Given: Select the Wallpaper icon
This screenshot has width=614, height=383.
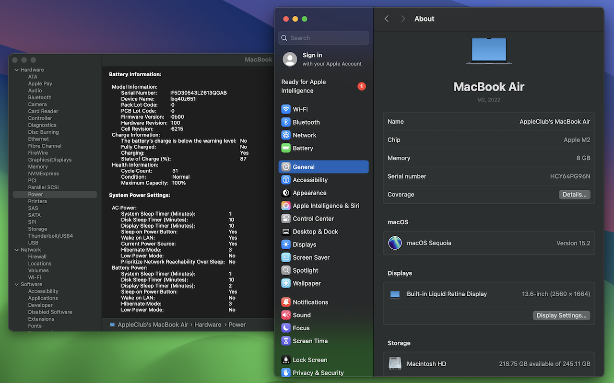Looking at the screenshot, I should [286, 283].
